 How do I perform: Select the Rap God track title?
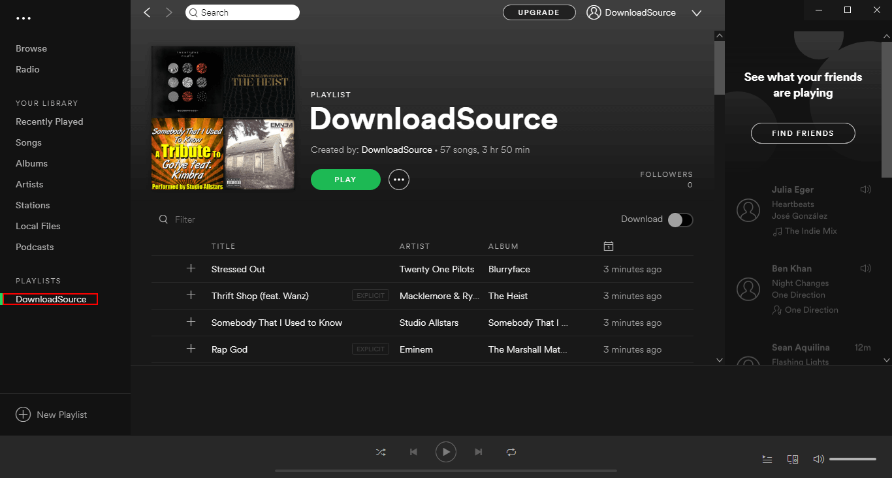[229, 349]
